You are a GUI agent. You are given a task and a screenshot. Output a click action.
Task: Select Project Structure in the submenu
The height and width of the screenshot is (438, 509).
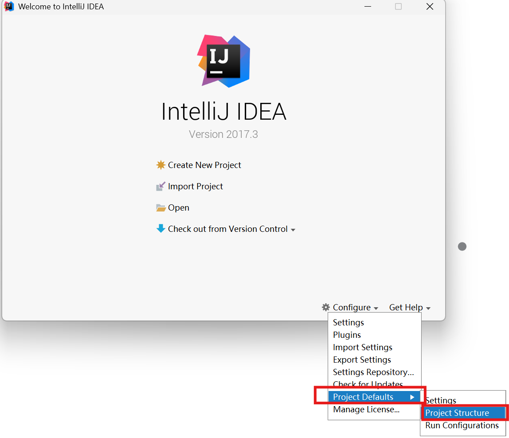tap(463, 413)
